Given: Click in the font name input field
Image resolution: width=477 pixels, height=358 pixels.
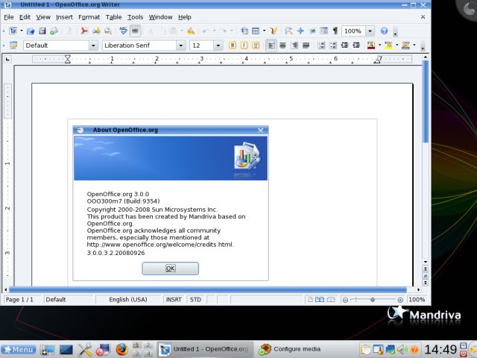Looking at the screenshot, I should tap(139, 45).
